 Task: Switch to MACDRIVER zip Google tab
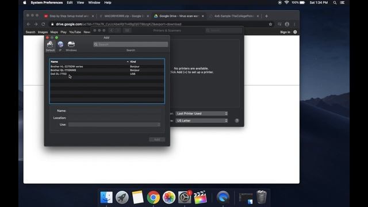pos(124,16)
